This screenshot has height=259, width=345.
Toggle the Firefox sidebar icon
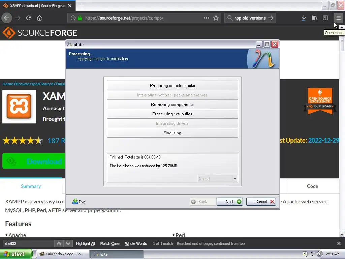coord(325,18)
